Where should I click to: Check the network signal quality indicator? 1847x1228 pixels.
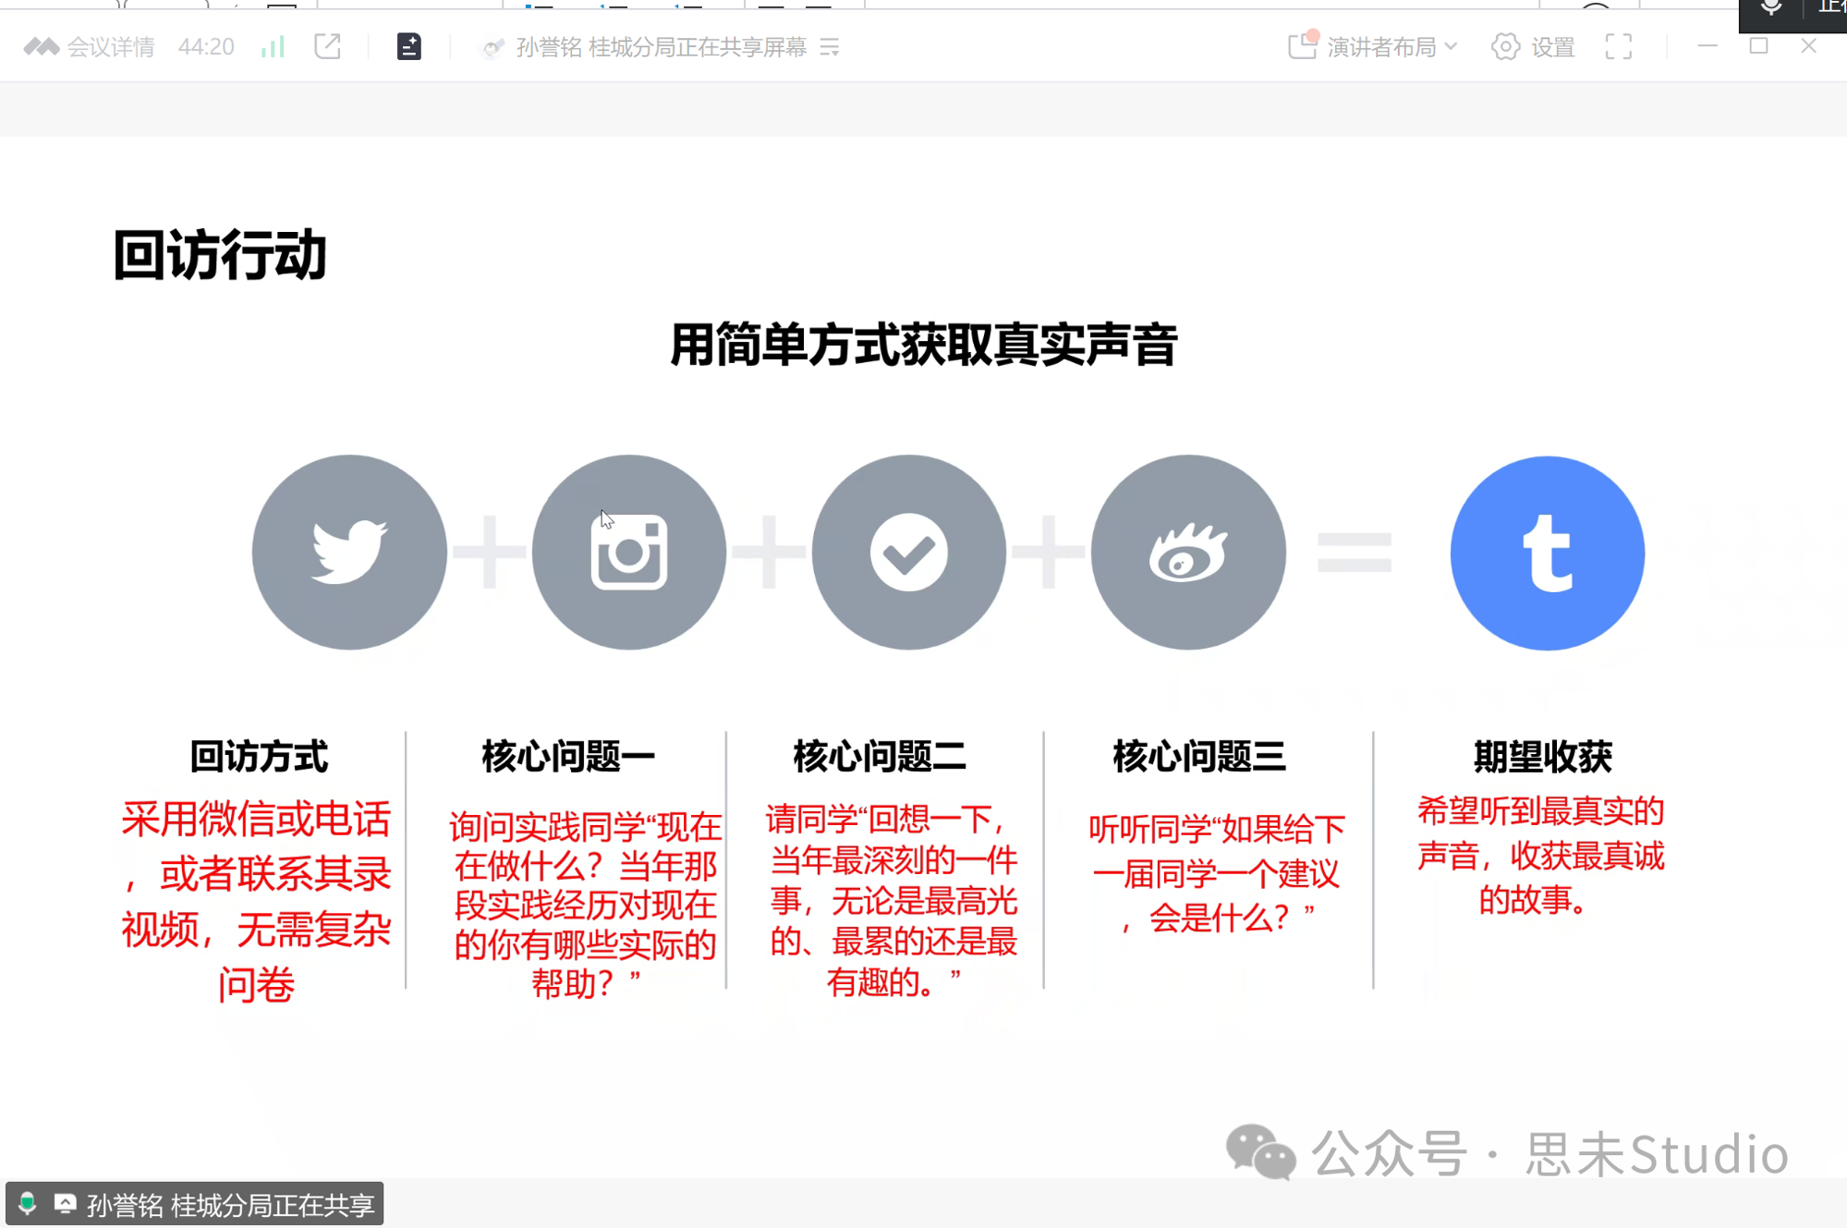272,45
